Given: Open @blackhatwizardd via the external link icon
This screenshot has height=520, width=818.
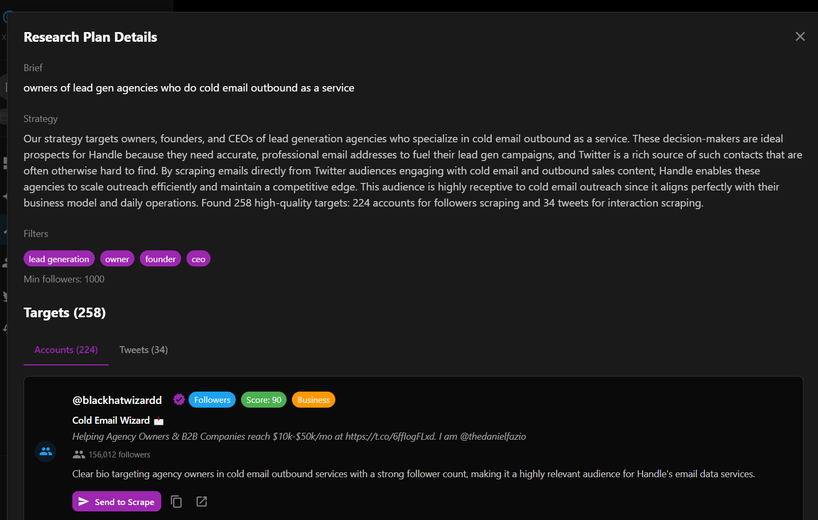Looking at the screenshot, I should (201, 501).
